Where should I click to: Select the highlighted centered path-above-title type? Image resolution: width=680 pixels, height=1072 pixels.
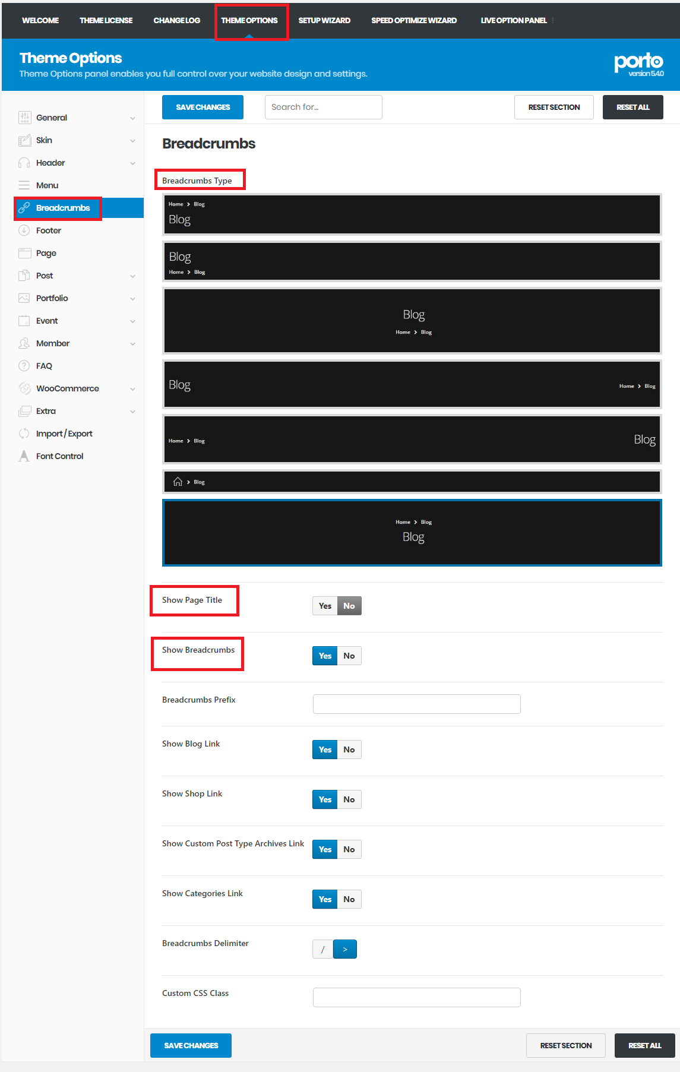412,532
